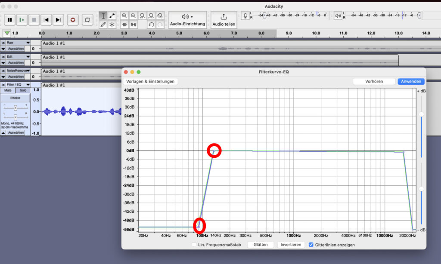Uncheck Gitterlinien anzeigen checkbox
Image resolution: width=441 pixels, height=264 pixels.
pos(311,245)
